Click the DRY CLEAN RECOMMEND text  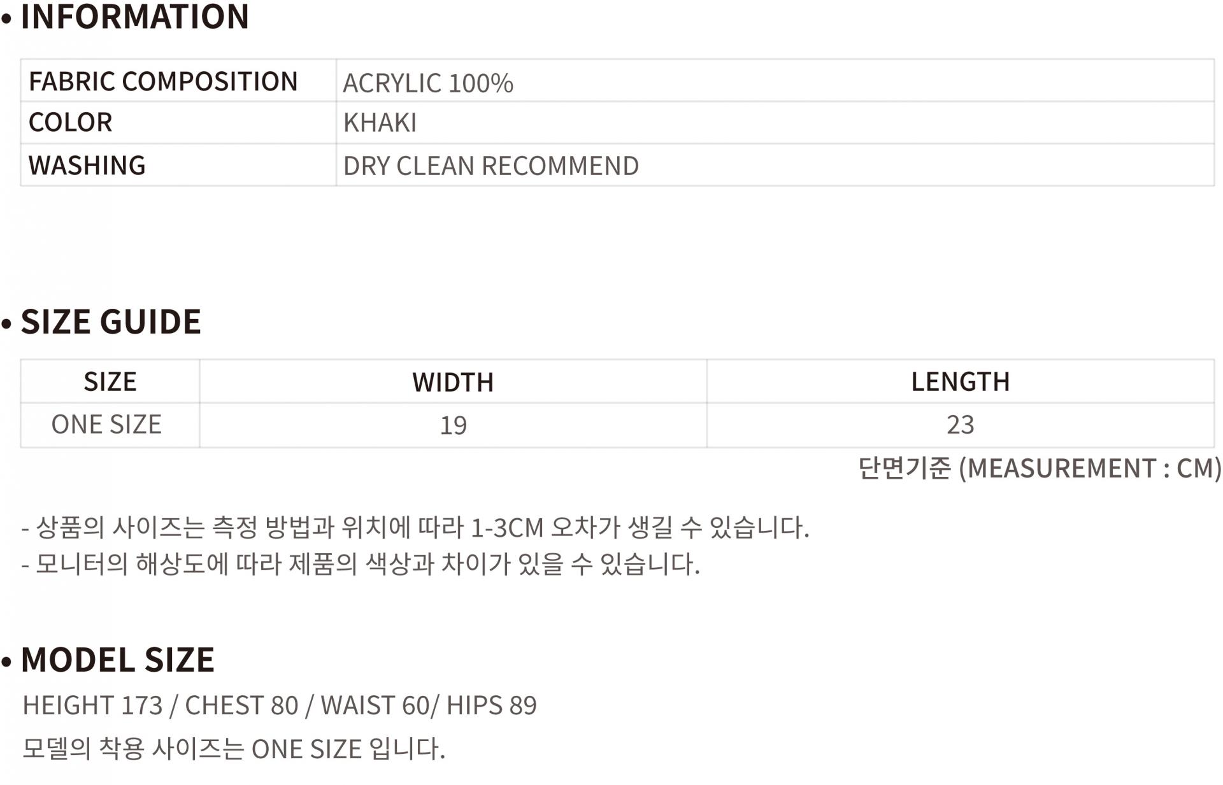[490, 166]
